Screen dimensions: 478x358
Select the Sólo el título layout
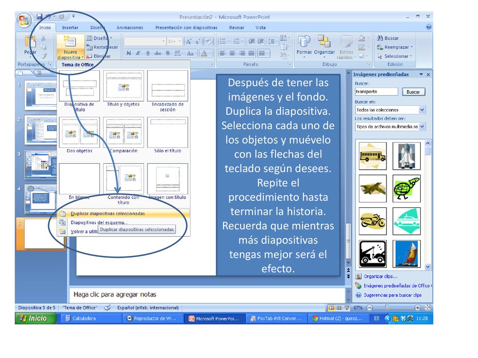tap(168, 135)
